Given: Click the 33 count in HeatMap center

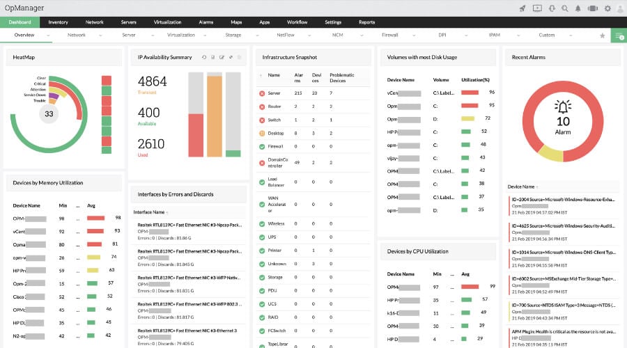Looking at the screenshot, I should [49, 114].
